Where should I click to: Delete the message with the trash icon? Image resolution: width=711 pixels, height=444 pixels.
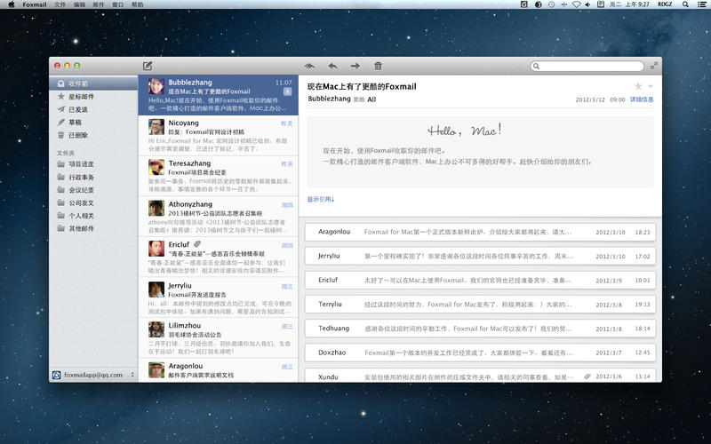pos(379,66)
